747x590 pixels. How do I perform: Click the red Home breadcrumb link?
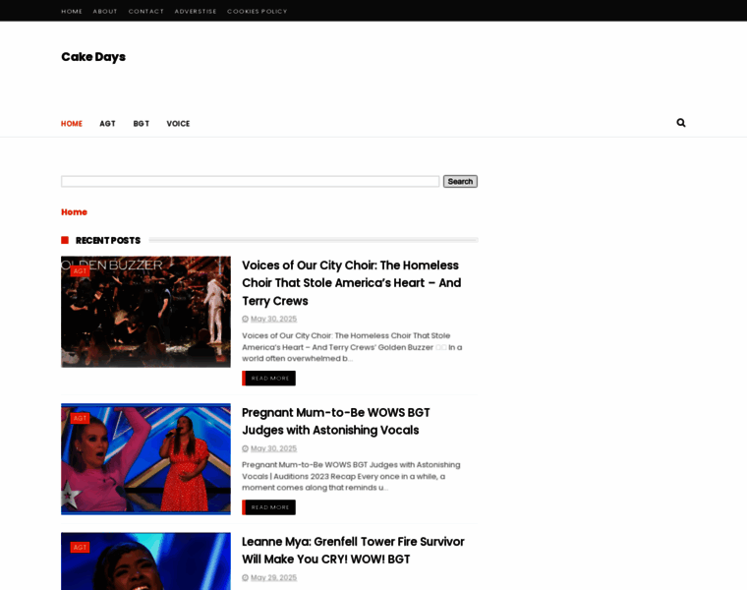75,212
